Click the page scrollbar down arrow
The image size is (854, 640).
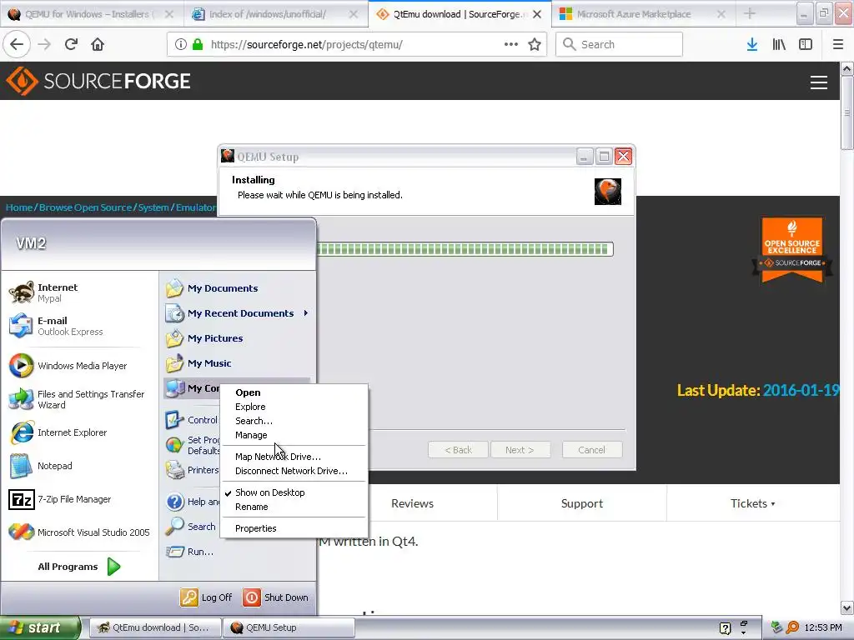(847, 607)
